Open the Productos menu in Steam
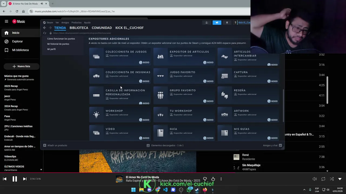The width and height of the screenshot is (346, 194). click(x=76, y=23)
